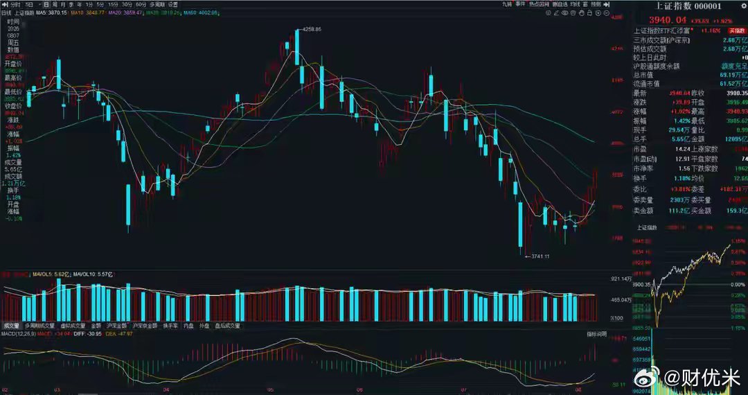Select the 虚拟成交量 indicator tab
The image size is (748, 395).
pos(72,326)
